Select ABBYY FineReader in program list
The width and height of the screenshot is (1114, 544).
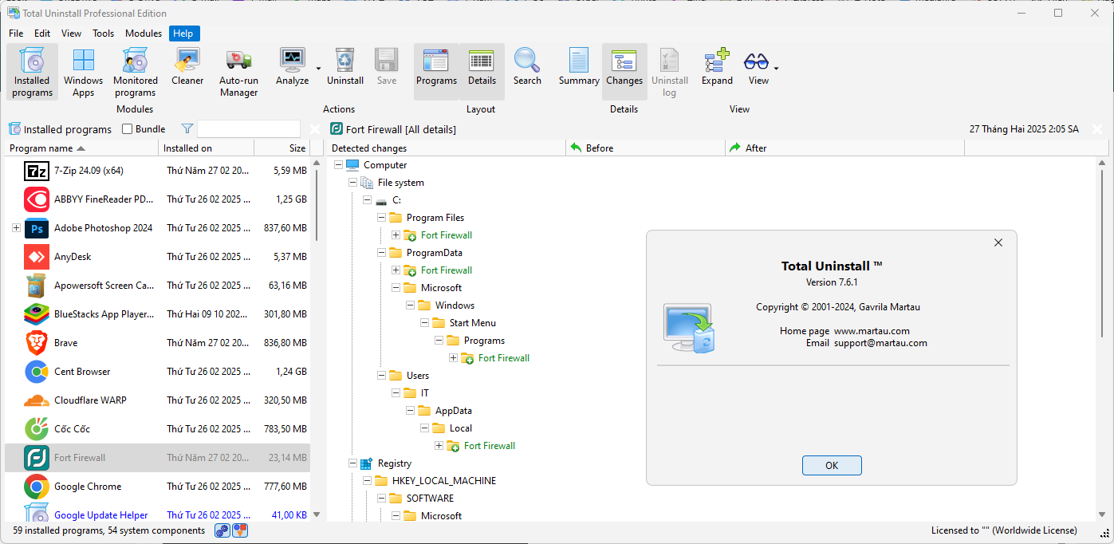[157, 199]
